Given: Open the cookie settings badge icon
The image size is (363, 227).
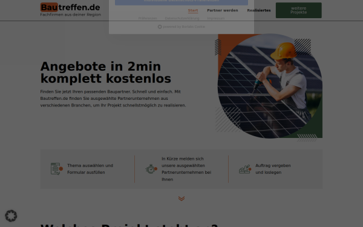Looking at the screenshot, I should click(x=11, y=216).
